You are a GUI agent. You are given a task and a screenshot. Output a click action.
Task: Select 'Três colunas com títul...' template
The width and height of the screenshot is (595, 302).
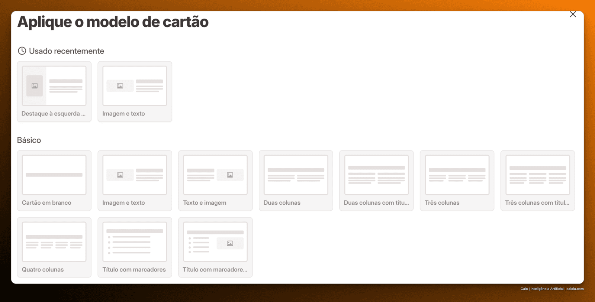(538, 181)
